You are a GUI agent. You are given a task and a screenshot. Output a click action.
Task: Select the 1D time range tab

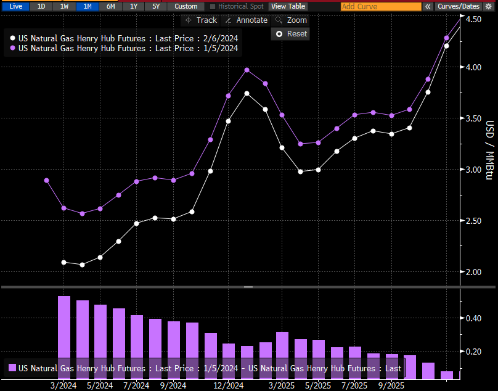click(41, 6)
